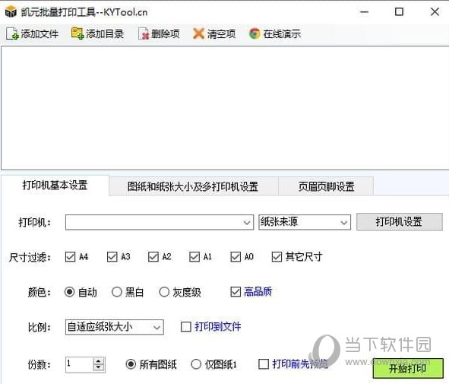The height and width of the screenshot is (384, 449).
Task: Click the Clear Items (清空项) X icon
Action: 198,33
